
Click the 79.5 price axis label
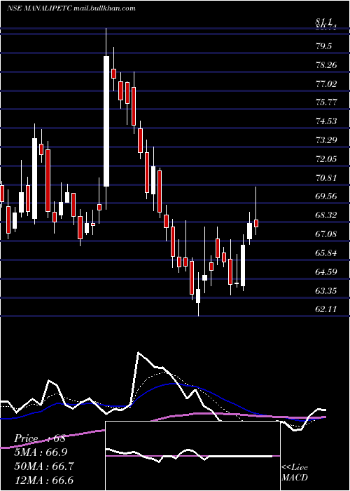323,46
